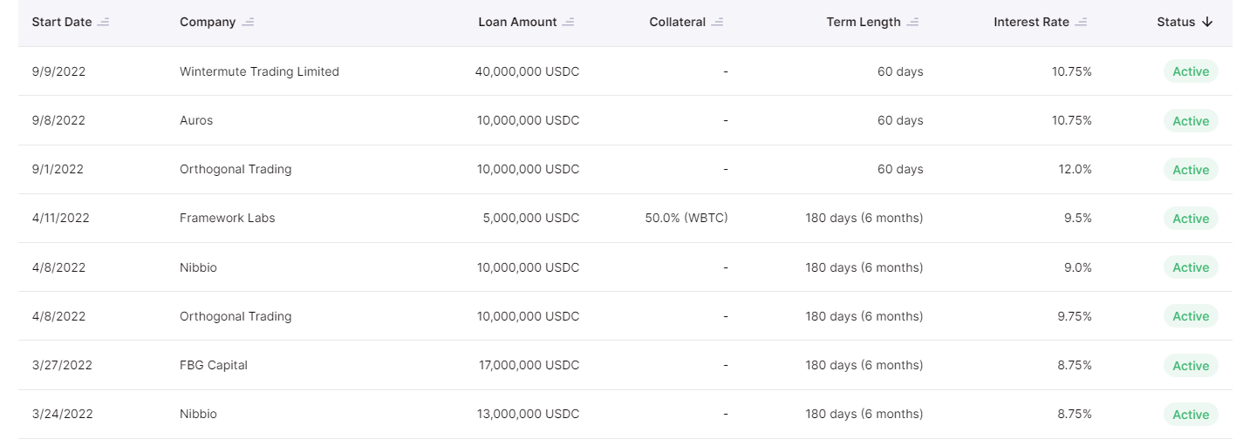Sort by Start Date using its sort icon
The height and width of the screenshot is (439, 1243).
[x=104, y=23]
